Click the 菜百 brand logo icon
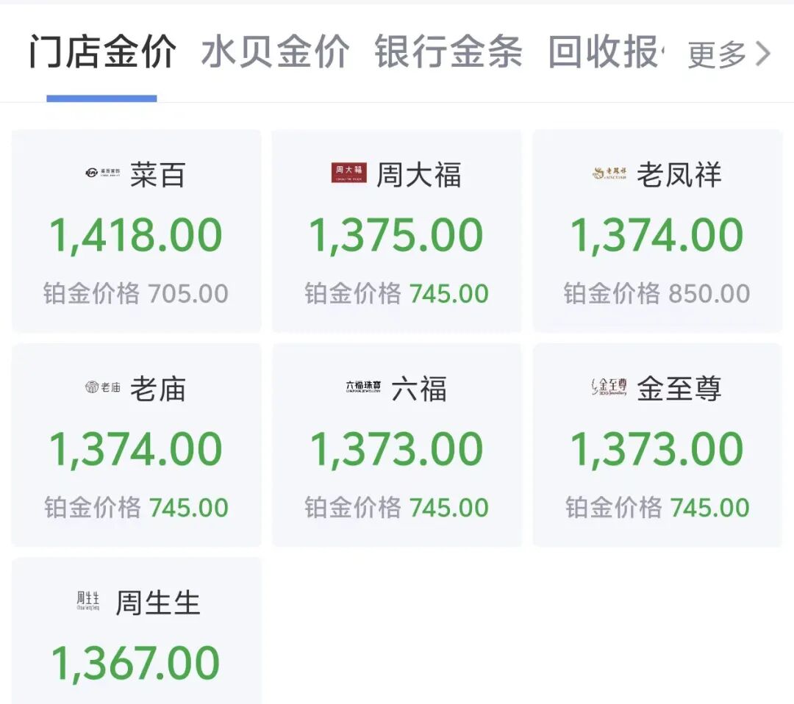The height and width of the screenshot is (704, 794). (x=103, y=174)
